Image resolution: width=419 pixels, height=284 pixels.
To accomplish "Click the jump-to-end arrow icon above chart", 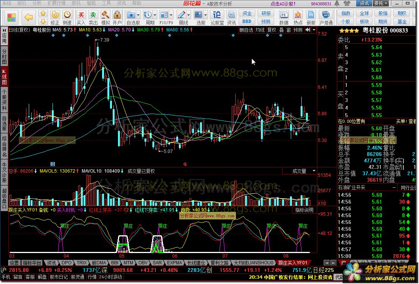I will tap(308, 30).
